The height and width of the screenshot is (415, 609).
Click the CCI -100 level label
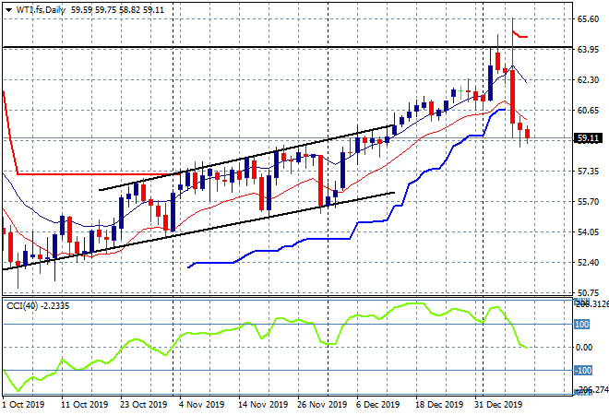pos(583,371)
